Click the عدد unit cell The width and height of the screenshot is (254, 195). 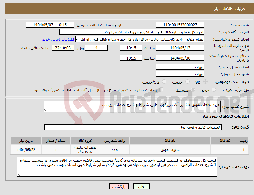(x=115, y=150)
